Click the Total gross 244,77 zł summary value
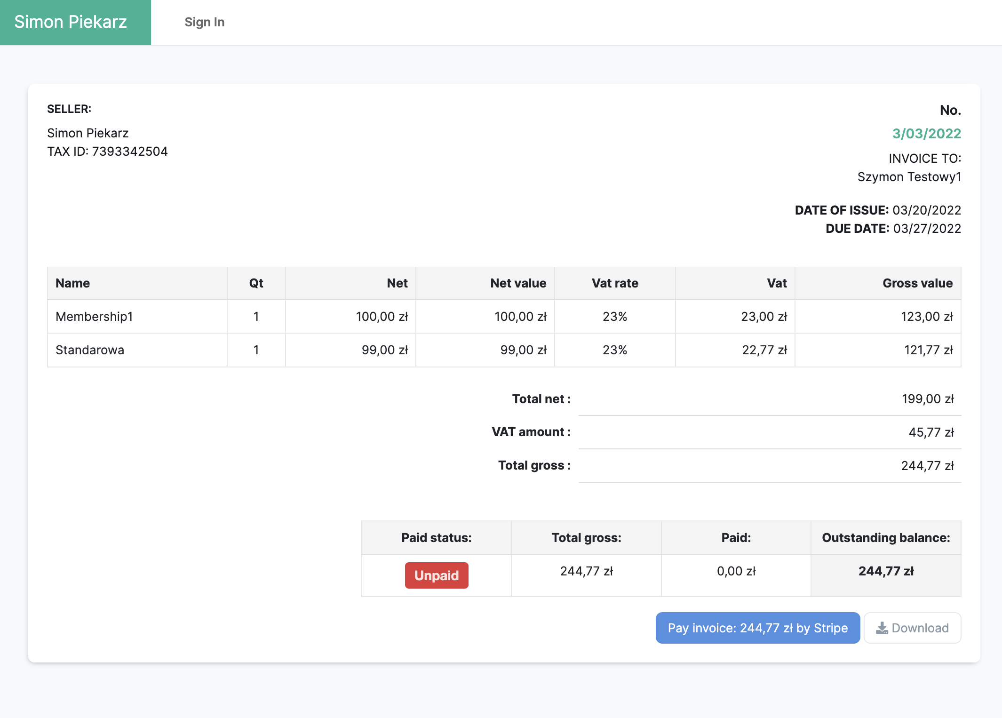The height and width of the screenshot is (718, 1002). [x=927, y=466]
